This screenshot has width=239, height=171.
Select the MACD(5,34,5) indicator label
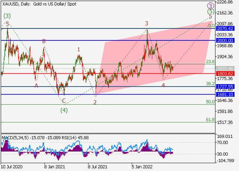15,138
